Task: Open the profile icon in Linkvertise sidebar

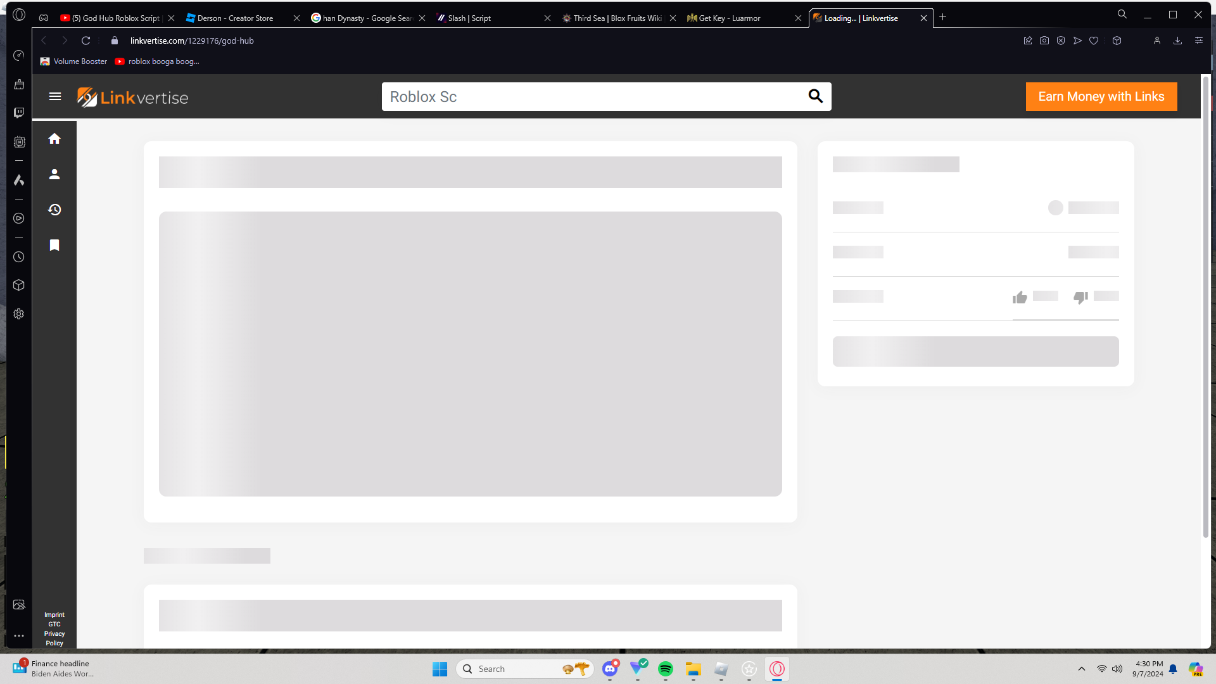Action: [54, 174]
